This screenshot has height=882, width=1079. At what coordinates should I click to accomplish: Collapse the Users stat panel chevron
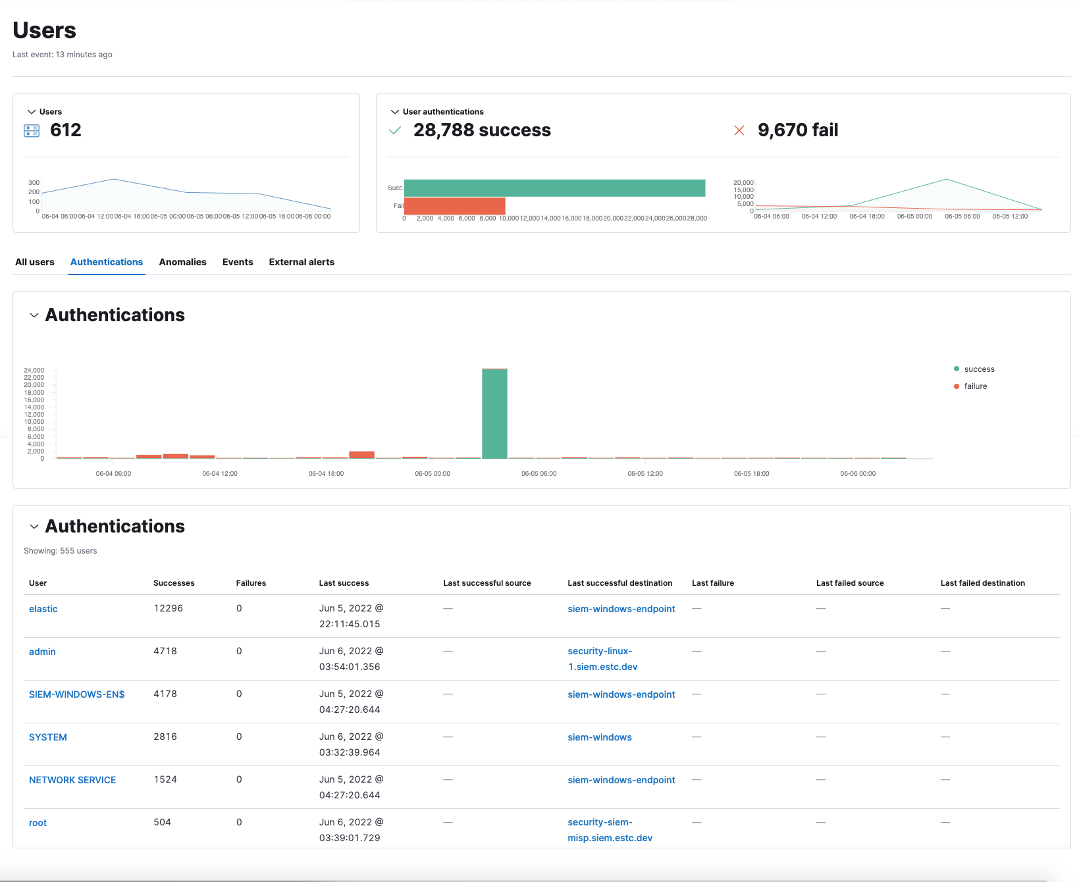[x=31, y=112]
